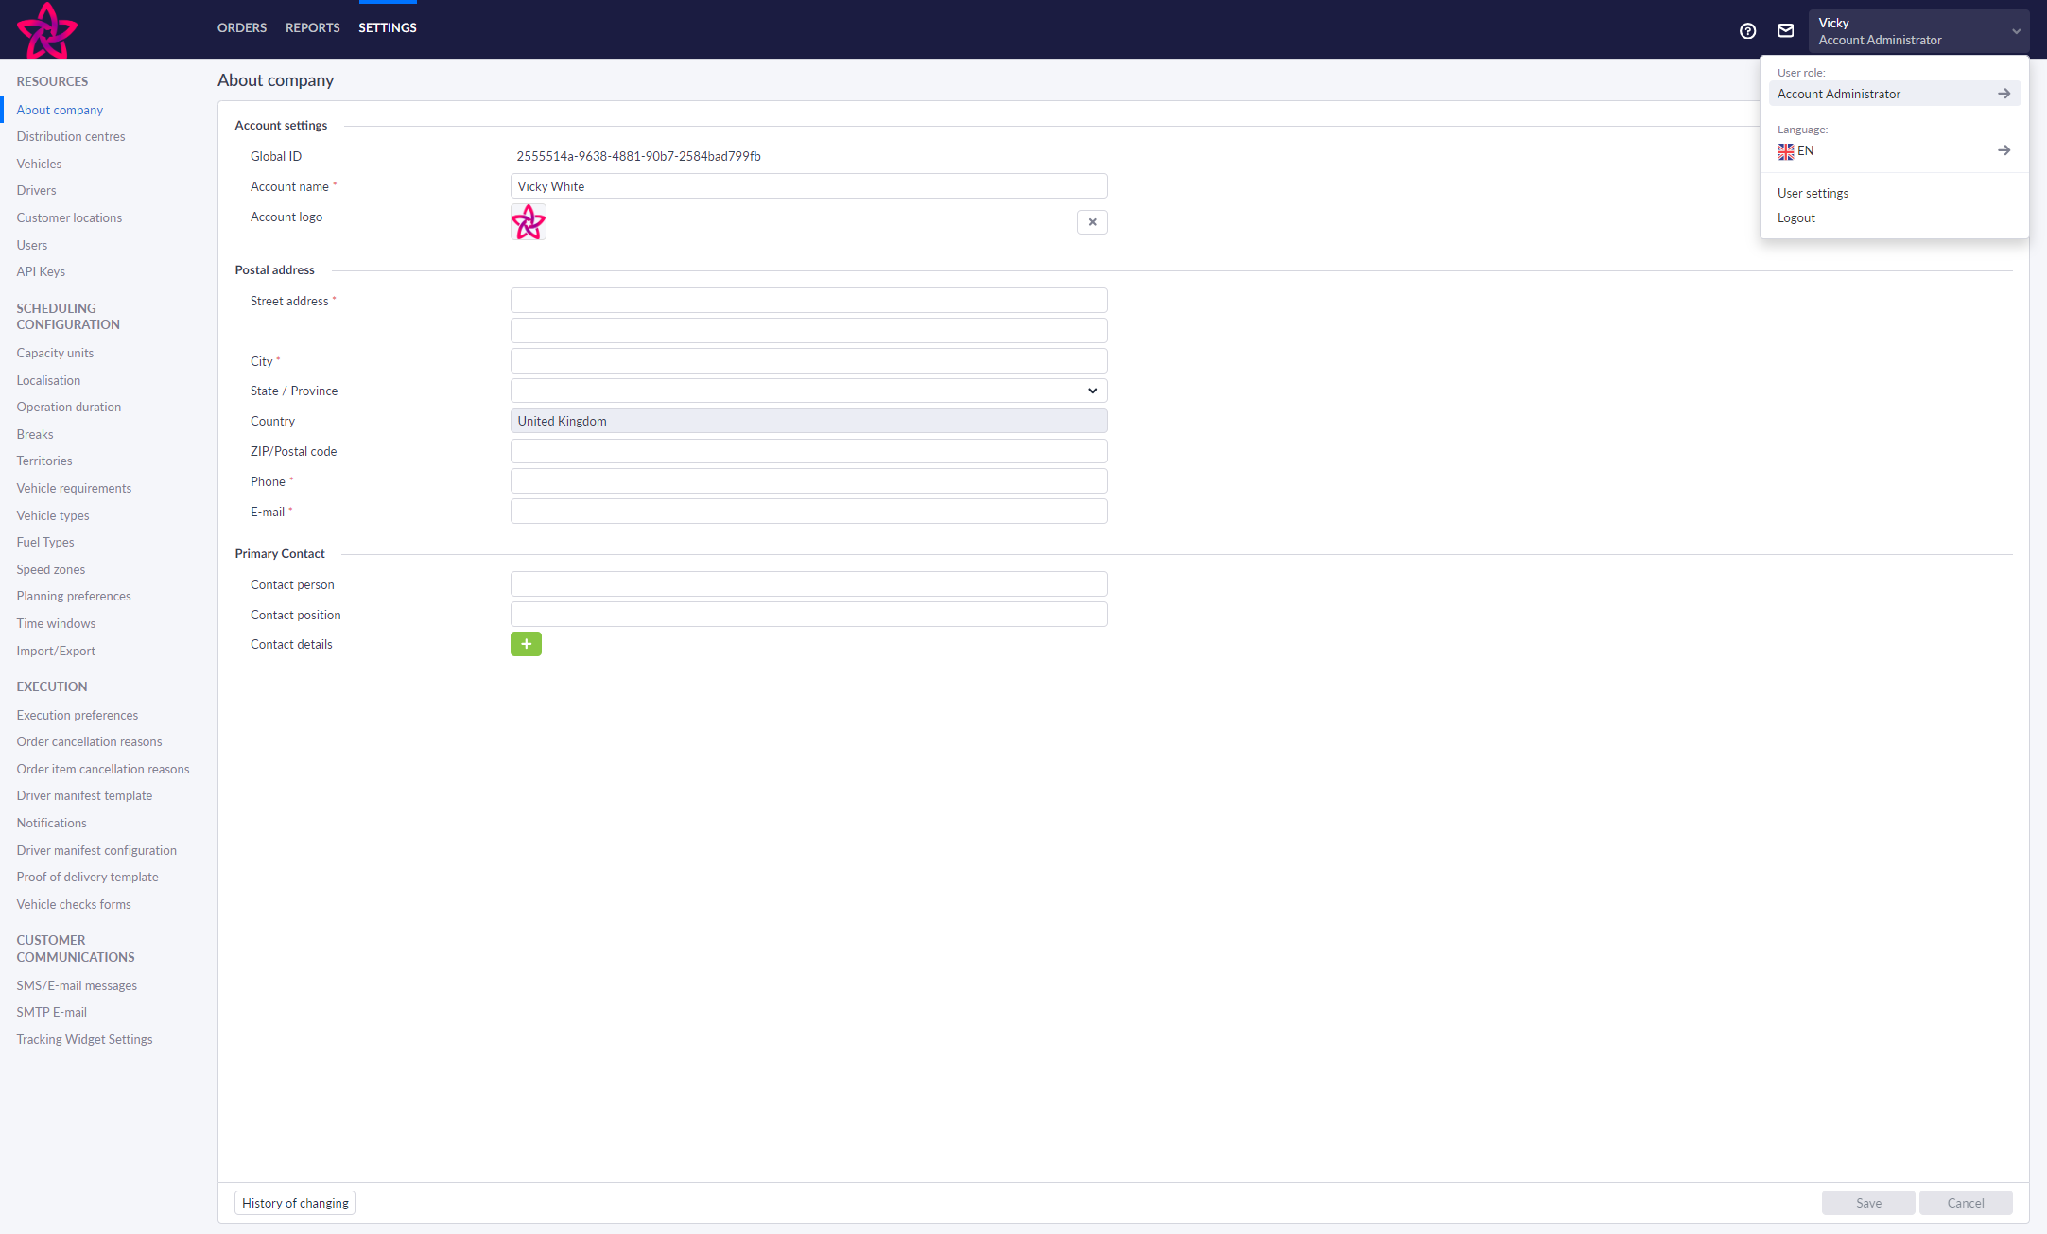Open Notifications in sidebar
The width and height of the screenshot is (2047, 1234).
[x=51, y=823]
